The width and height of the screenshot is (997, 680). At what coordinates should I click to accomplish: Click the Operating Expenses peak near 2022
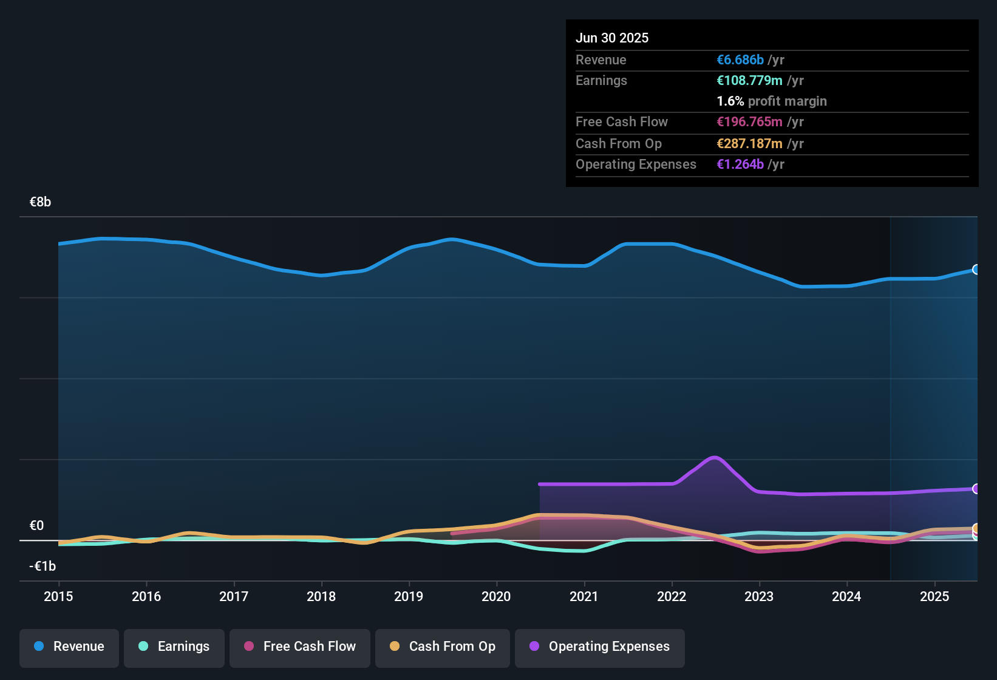tap(715, 457)
